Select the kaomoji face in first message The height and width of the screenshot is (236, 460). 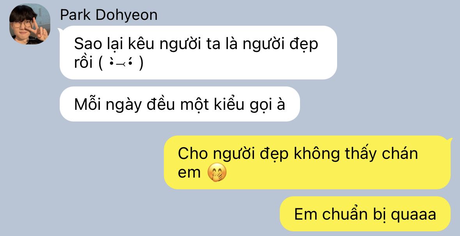(121, 63)
